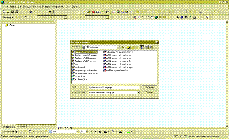Click the Отмена button in dialog
Screen dimensions: 229x139
point(149,92)
